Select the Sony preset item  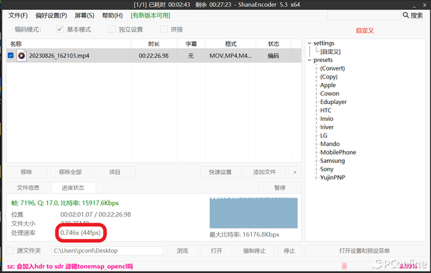click(x=326, y=169)
